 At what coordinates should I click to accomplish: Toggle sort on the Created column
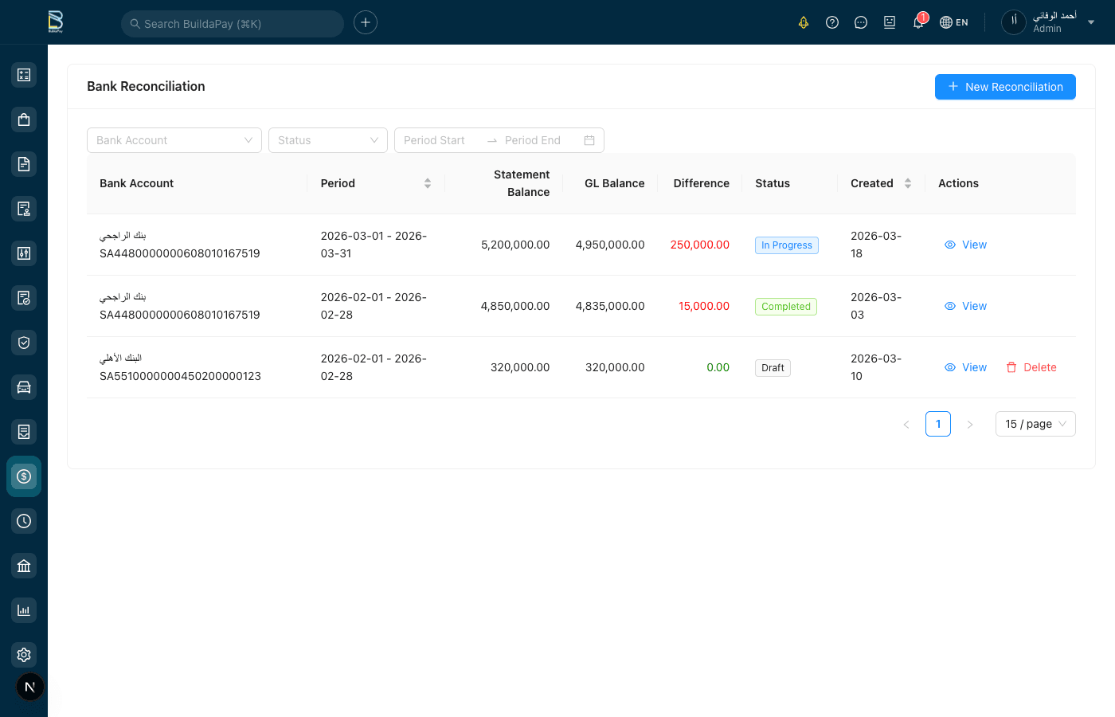click(x=907, y=183)
